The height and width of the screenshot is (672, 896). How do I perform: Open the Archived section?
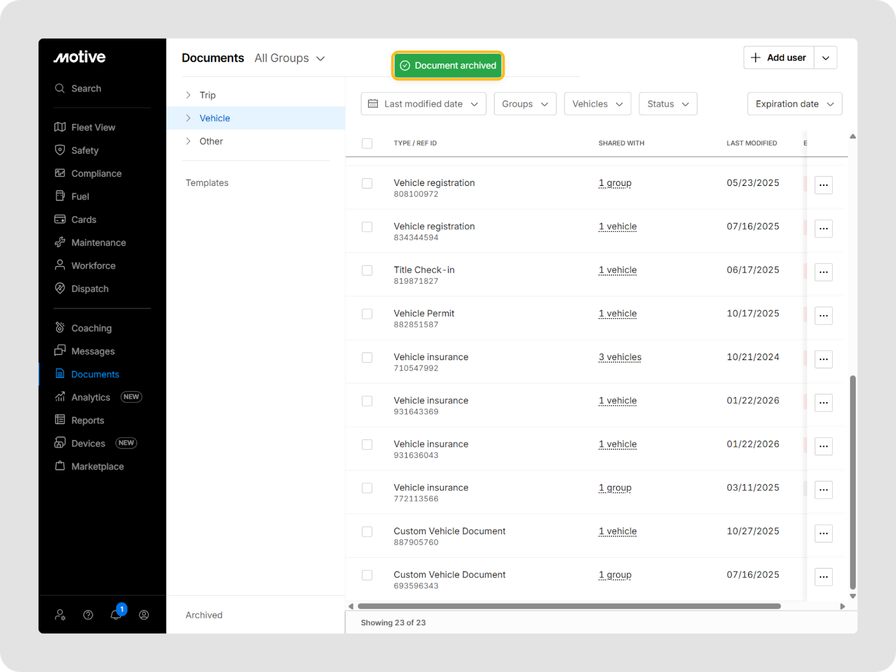coord(204,615)
